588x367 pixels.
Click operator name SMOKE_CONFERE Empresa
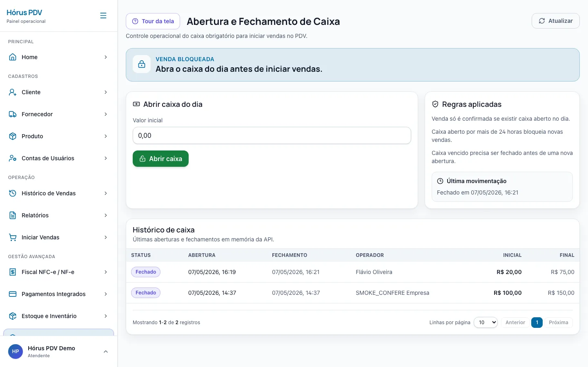tap(392, 293)
